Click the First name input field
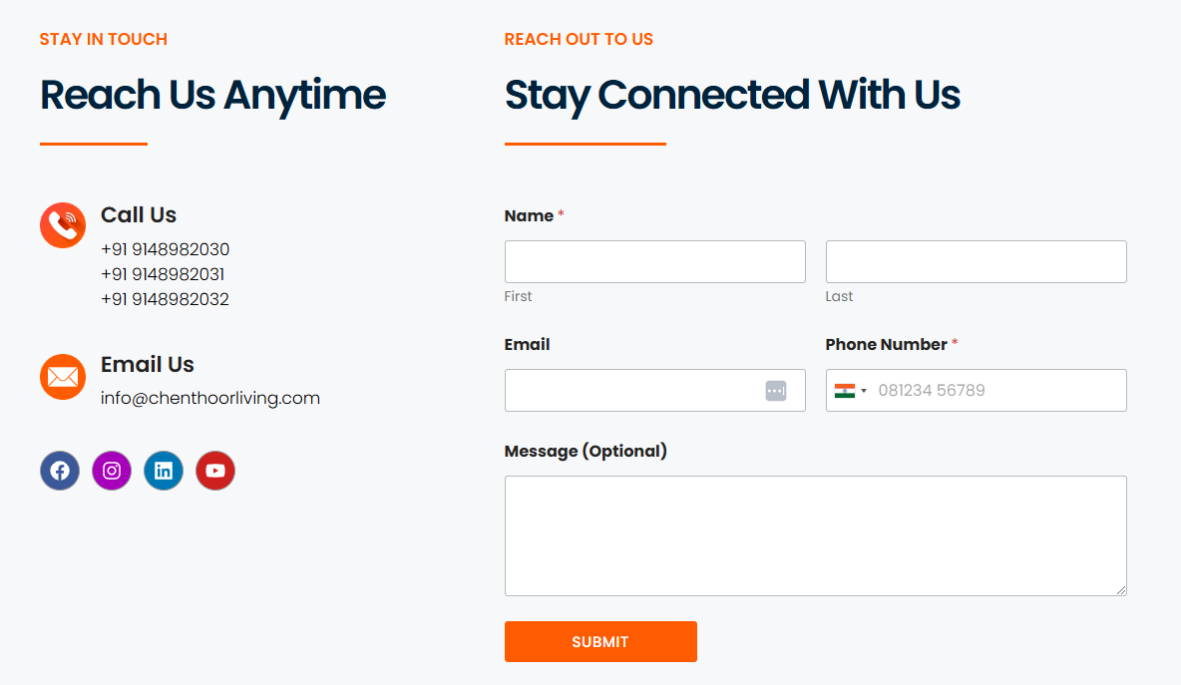The height and width of the screenshot is (685, 1181). 655,262
